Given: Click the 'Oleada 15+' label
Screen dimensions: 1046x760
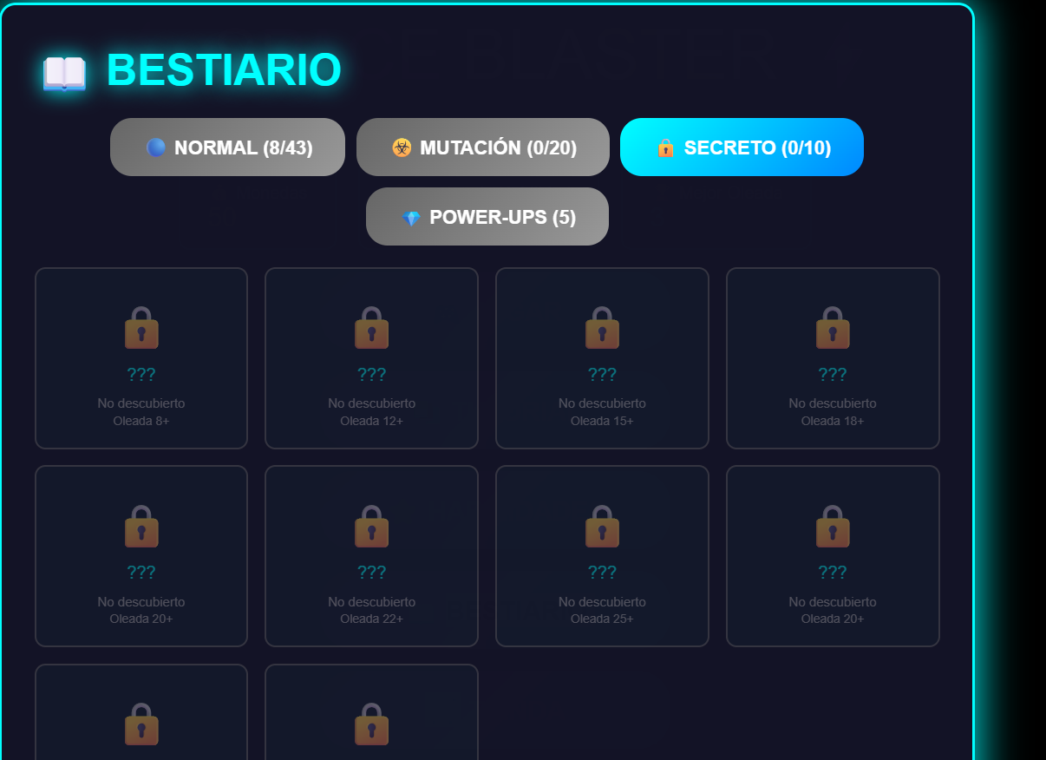Looking at the screenshot, I should [602, 421].
